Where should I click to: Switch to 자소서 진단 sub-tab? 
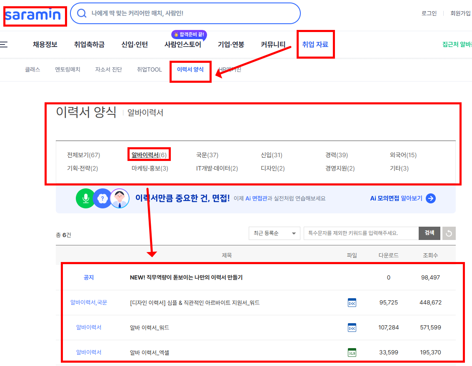[108, 69]
